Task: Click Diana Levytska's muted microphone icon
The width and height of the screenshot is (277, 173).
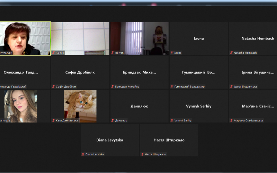Action: pos(83,154)
